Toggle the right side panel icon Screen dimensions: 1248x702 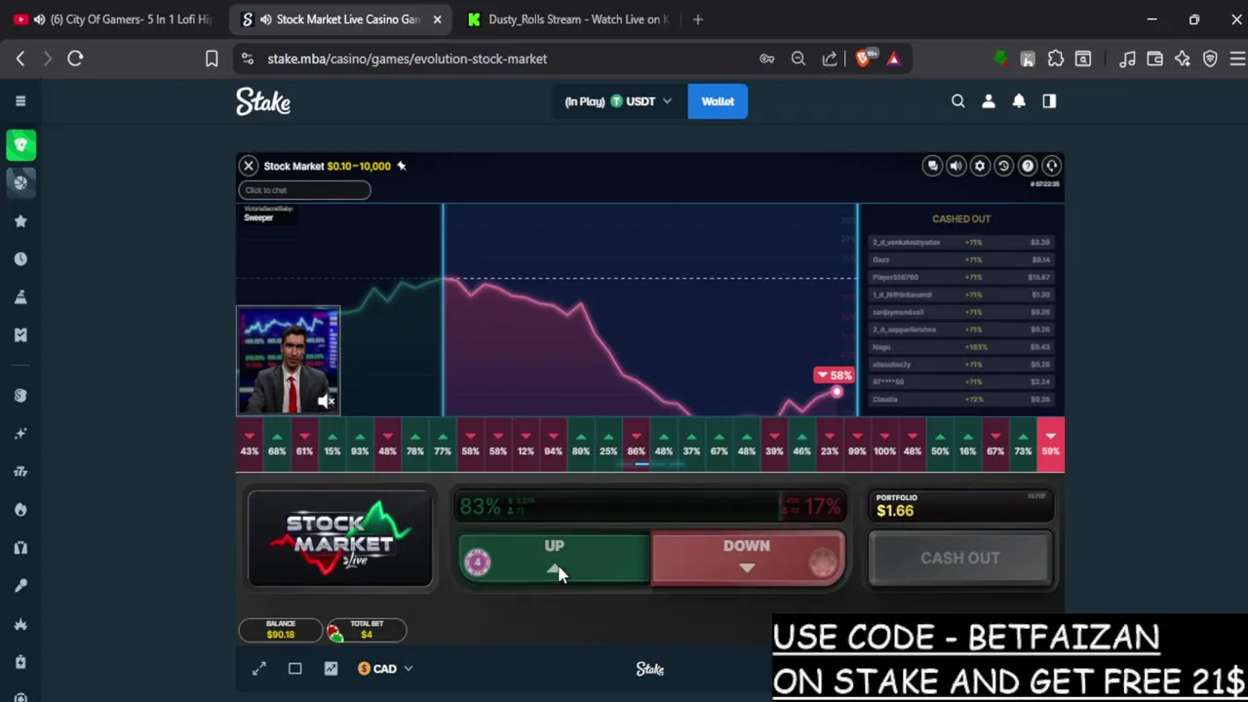pyautogui.click(x=1049, y=101)
